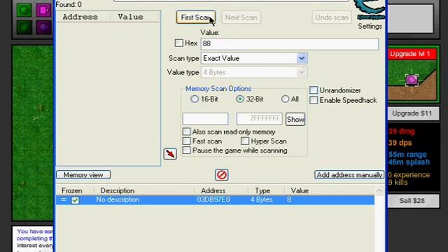Image resolution: width=448 pixels, height=252 pixels.
Task: Select the dark purple tower icon
Action: [x=43, y=27]
